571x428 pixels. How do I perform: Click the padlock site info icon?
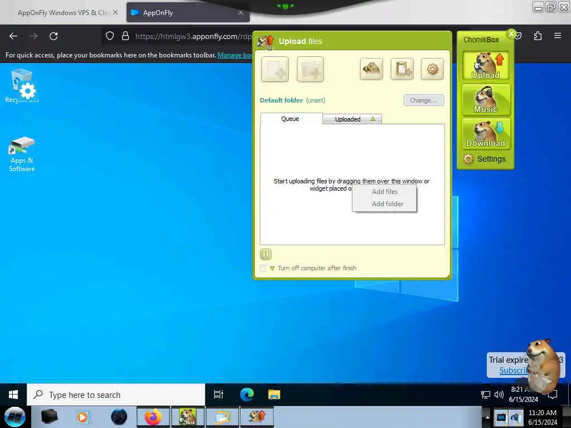125,36
